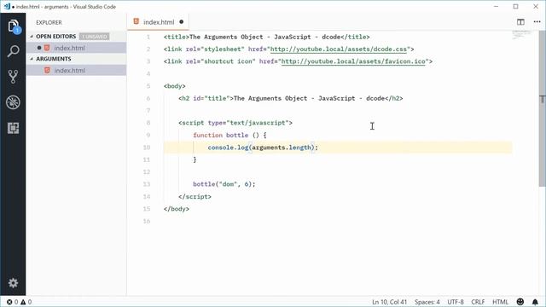Click the editor vertical scrollbar

[543, 108]
